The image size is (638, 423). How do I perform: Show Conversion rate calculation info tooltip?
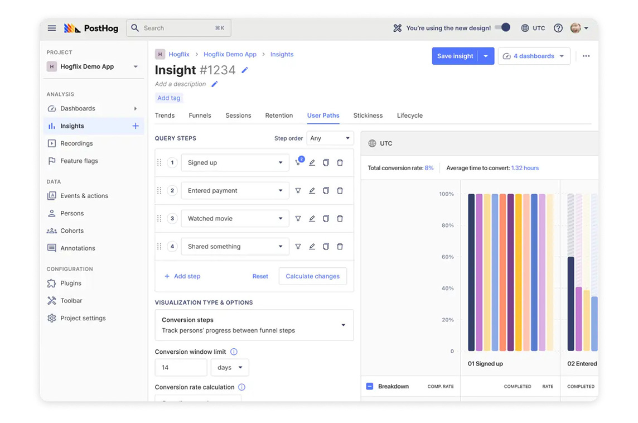tap(241, 387)
